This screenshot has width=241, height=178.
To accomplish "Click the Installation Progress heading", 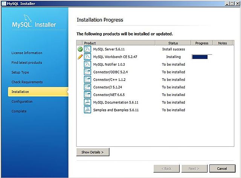I will (100, 20).
